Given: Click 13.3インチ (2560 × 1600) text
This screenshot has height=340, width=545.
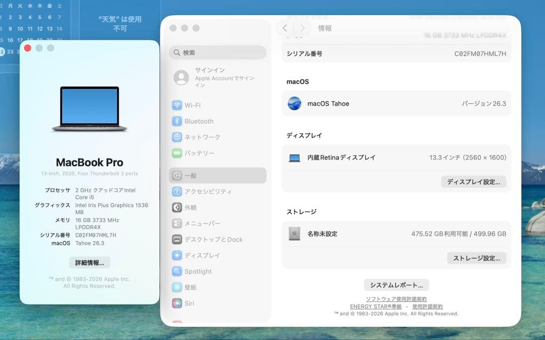Looking at the screenshot, I should click(468, 158).
